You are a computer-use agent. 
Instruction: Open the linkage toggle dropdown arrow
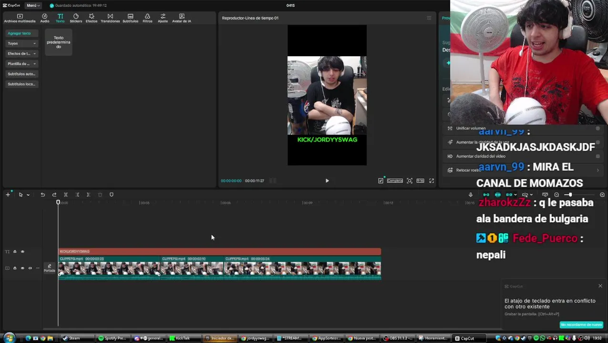click(x=515, y=195)
